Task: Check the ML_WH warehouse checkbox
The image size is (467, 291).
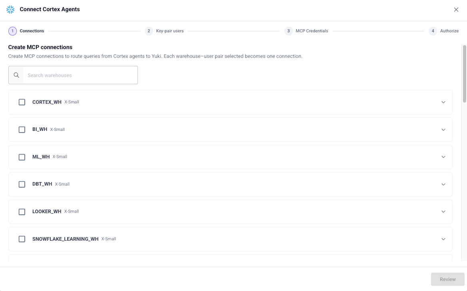Action: [22, 157]
